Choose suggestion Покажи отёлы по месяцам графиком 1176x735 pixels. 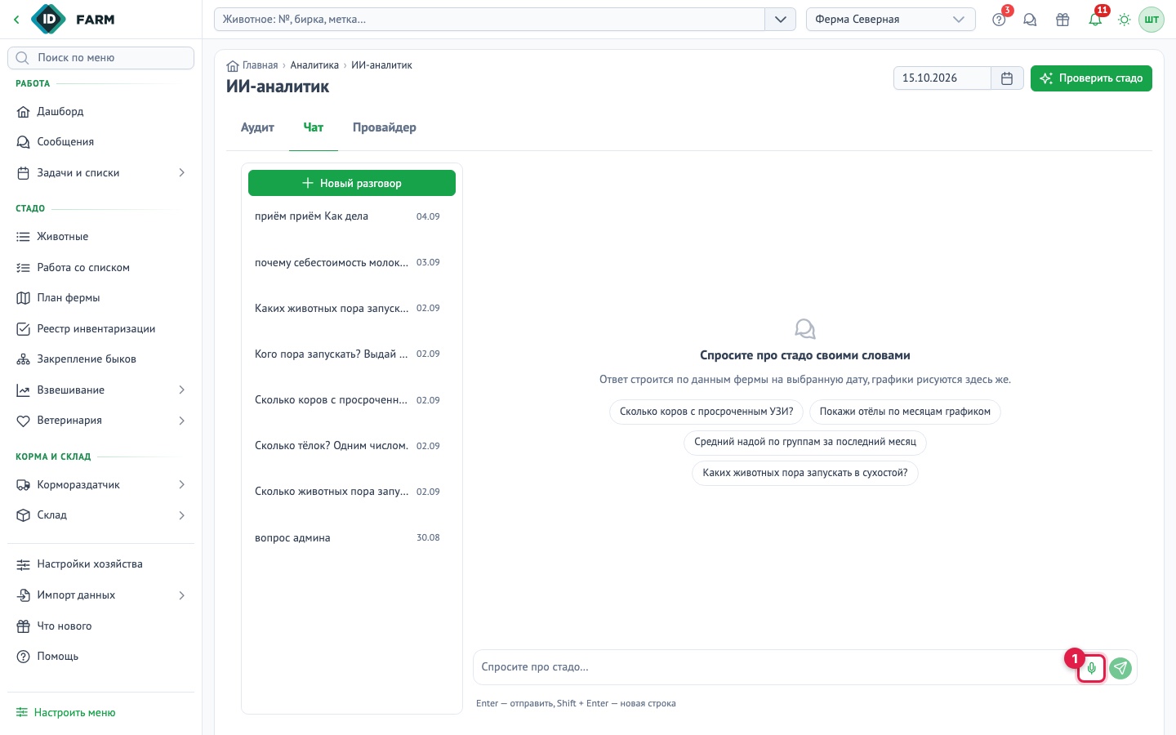pos(905,412)
